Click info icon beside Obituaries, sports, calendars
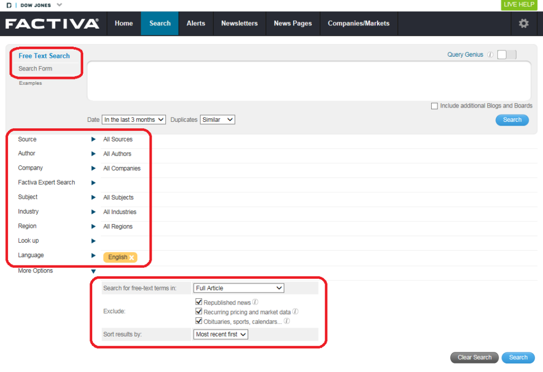The width and height of the screenshot is (543, 372). [x=287, y=321]
